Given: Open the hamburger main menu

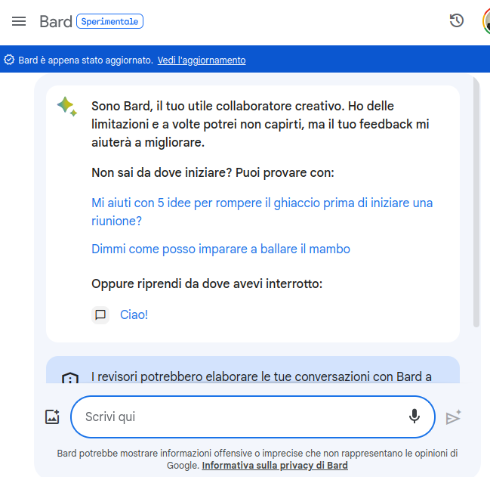Looking at the screenshot, I should pyautogui.click(x=19, y=21).
